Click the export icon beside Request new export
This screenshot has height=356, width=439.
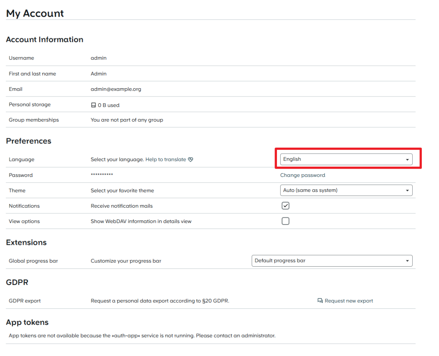pos(320,300)
